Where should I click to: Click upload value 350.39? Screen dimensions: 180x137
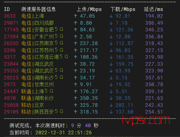(x=89, y=98)
